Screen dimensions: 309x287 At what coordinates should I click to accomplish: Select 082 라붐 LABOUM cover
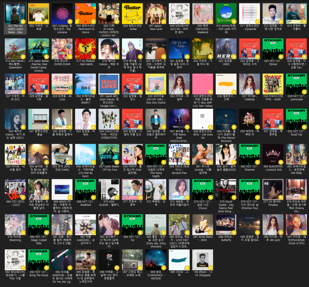tap(85, 225)
